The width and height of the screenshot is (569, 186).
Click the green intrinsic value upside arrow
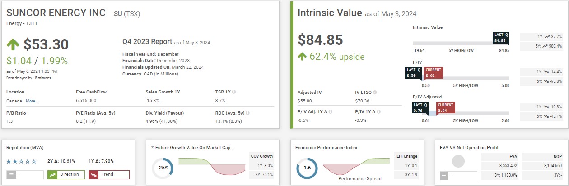[x=302, y=57]
